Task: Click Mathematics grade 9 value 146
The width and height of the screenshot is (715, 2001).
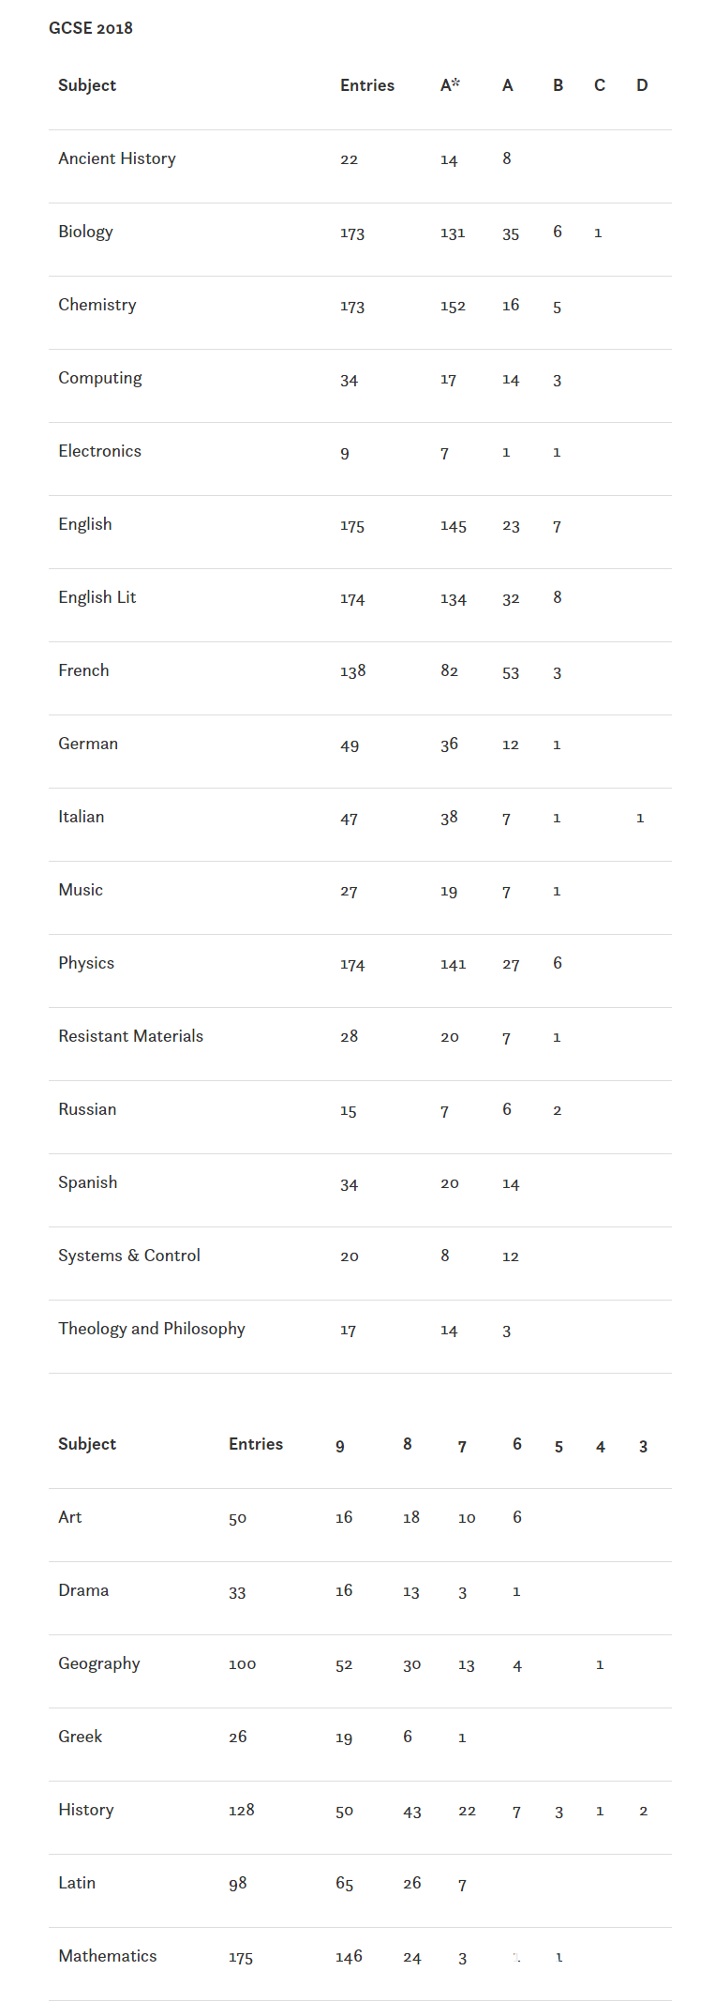Action: point(349,1957)
